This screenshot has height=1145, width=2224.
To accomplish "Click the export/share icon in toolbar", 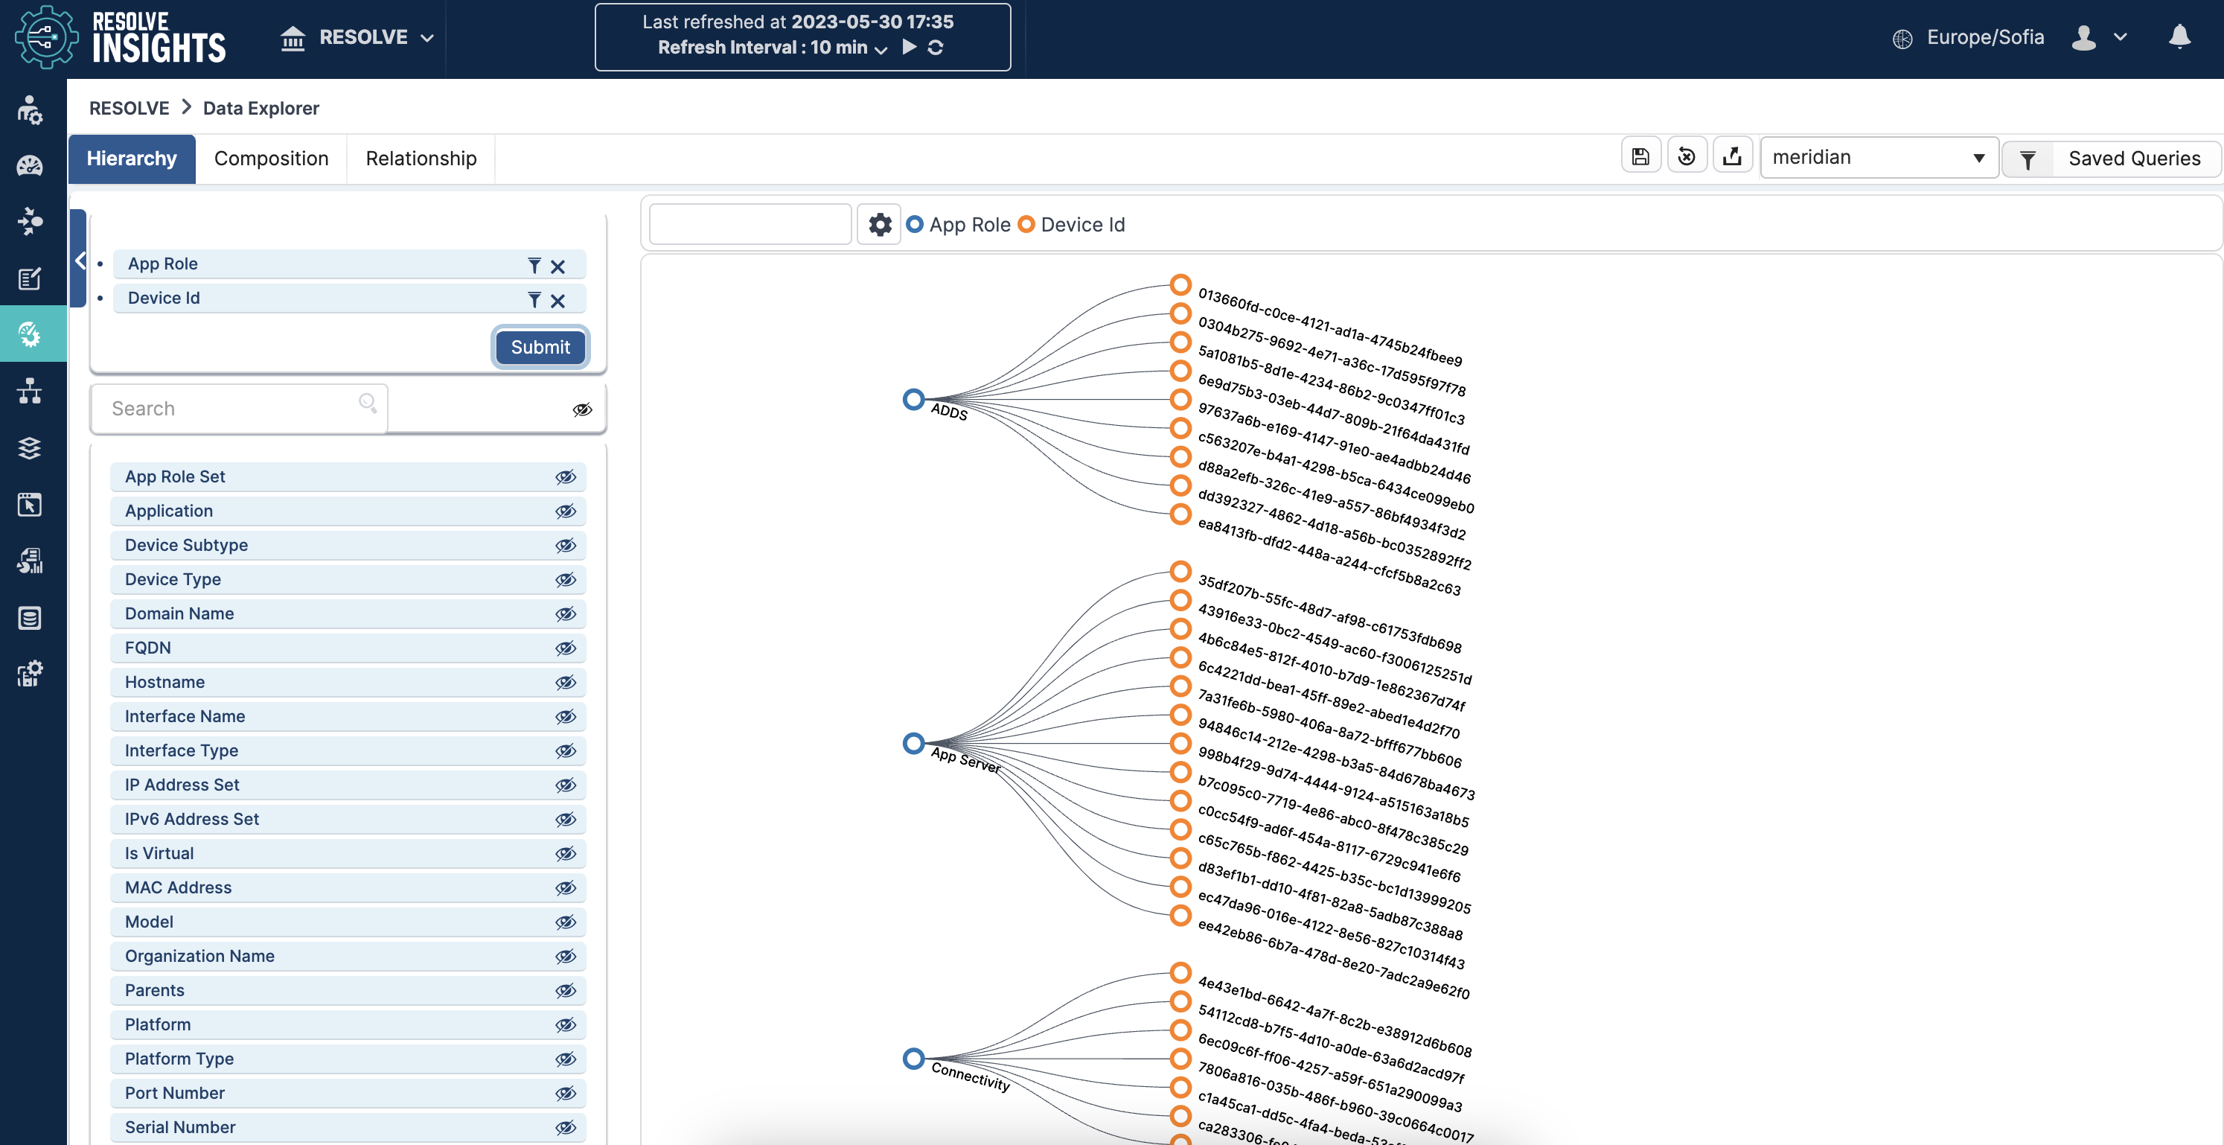I will coord(1732,157).
